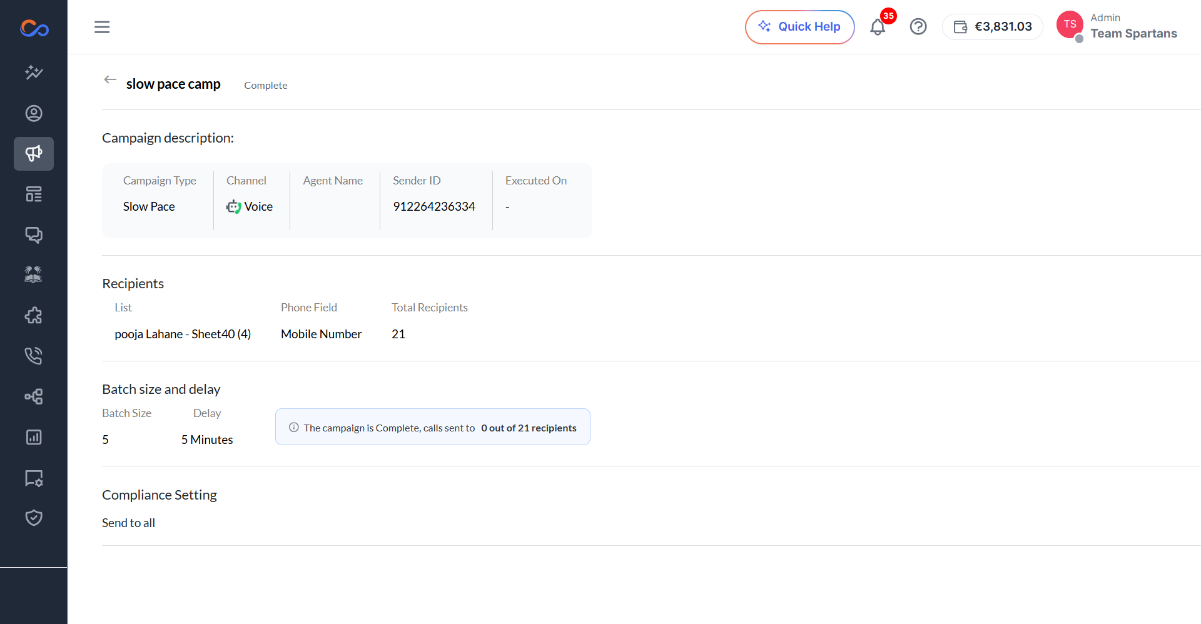This screenshot has width=1201, height=624.
Task: Click the Quick Help button
Action: [x=799, y=27]
